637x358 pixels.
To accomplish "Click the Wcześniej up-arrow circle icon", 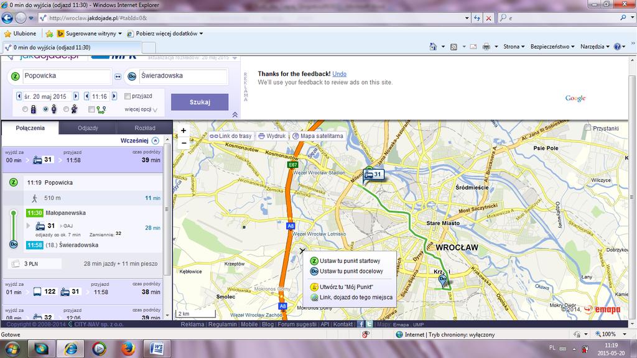I will (155, 140).
